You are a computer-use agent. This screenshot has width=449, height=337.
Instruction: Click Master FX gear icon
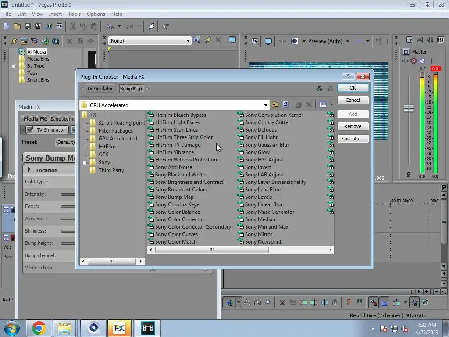tap(414, 61)
